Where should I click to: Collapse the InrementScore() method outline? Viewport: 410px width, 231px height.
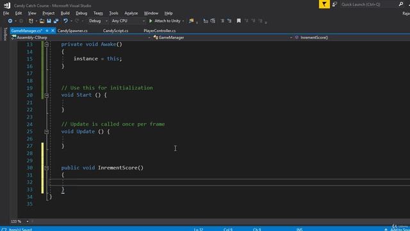(x=47, y=168)
